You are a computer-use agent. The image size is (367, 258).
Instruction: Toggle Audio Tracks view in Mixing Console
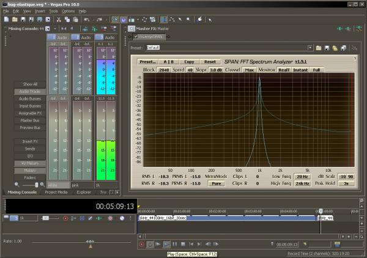tap(30, 92)
